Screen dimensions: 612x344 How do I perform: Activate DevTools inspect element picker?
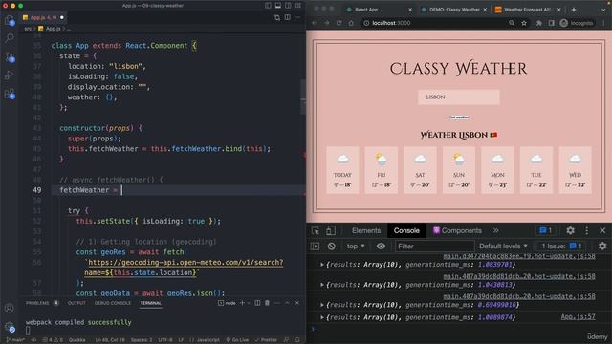click(316, 231)
